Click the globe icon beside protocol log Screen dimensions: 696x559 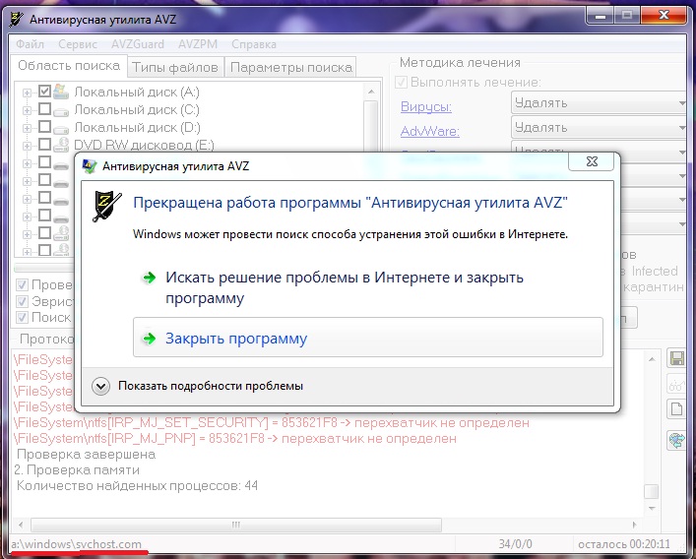pos(677,440)
